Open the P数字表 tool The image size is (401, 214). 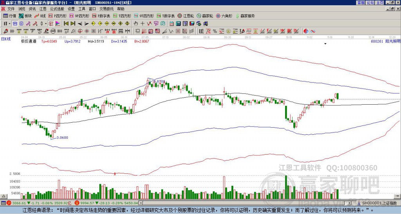101,16
